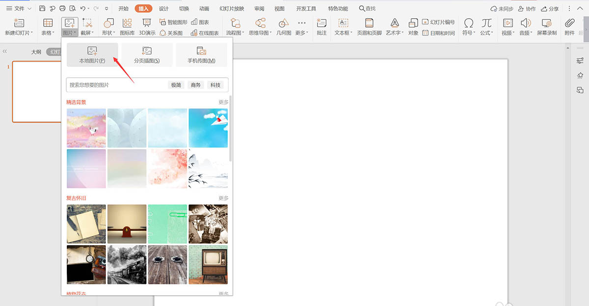Click the 艺术字 WordArt icon
This screenshot has width=589, height=306.
[x=394, y=27]
